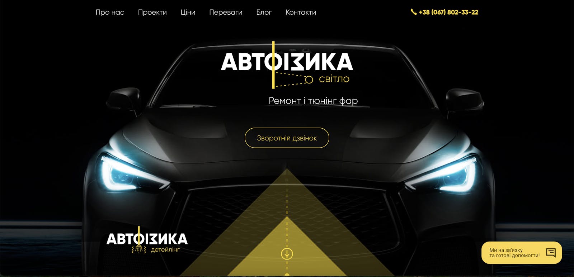Image resolution: width=574 pixels, height=277 pixels.
Task: Navigate to Контакти
Action: (x=301, y=12)
